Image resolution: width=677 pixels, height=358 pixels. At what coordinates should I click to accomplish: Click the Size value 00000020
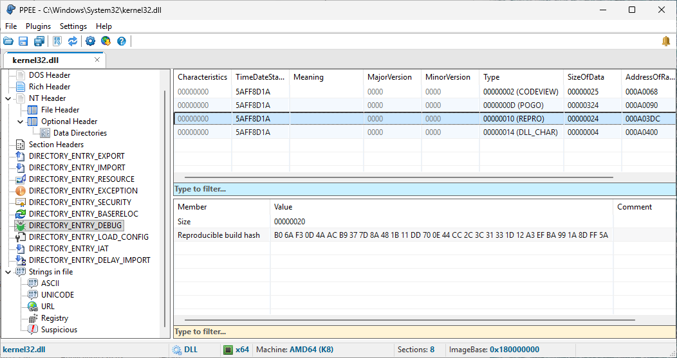[290, 222]
